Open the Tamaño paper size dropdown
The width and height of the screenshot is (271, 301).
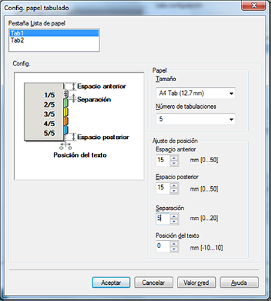(x=195, y=93)
